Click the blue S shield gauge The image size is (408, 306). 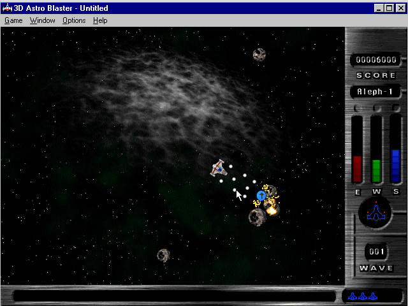click(x=395, y=149)
